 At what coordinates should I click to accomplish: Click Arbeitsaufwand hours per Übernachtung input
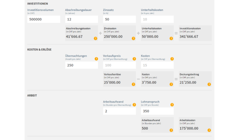119,111
